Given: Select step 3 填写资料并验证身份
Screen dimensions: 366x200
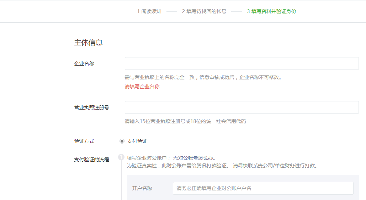Looking at the screenshot, I should [x=271, y=11].
